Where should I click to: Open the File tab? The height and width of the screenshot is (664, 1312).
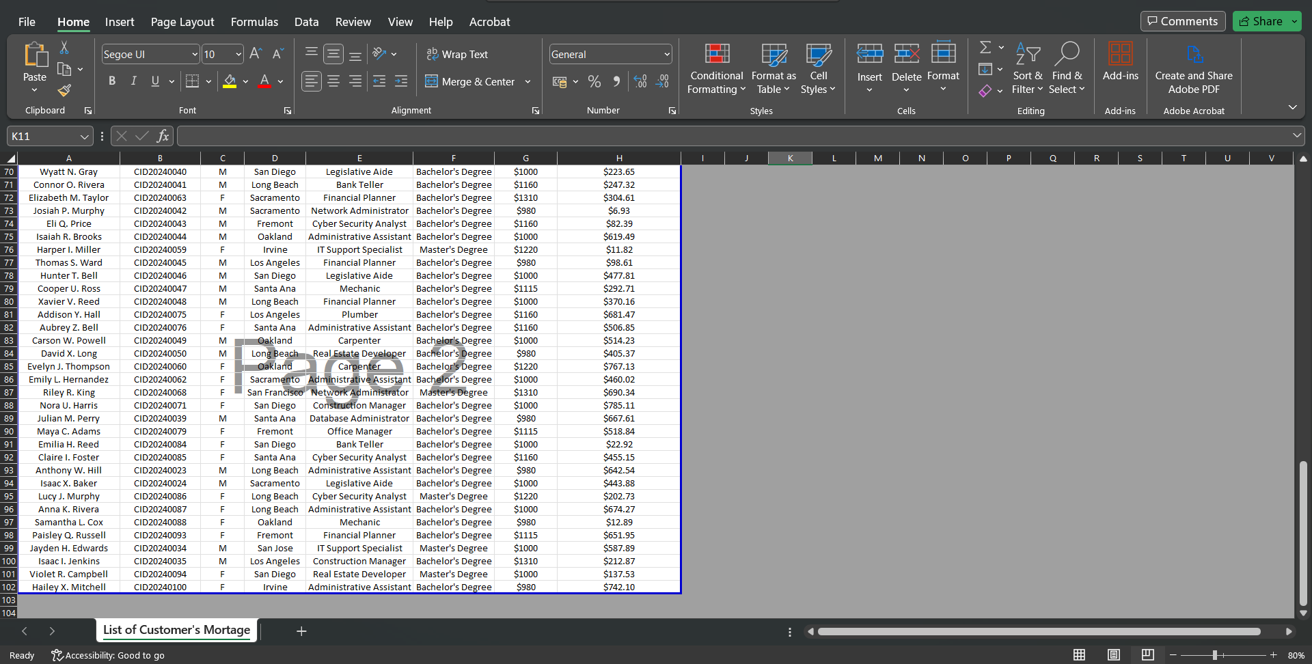click(x=27, y=22)
